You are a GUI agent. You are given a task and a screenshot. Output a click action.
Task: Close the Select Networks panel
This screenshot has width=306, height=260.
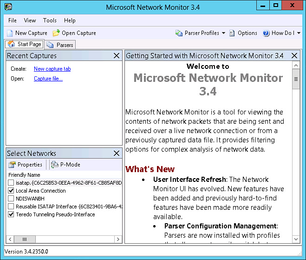117,153
